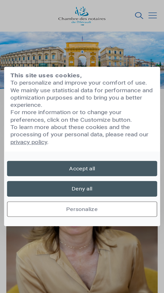Image resolution: width=164 pixels, height=293 pixels.
Task: Select the 'Chambre des notaires' header text
Action: tap(82, 19)
